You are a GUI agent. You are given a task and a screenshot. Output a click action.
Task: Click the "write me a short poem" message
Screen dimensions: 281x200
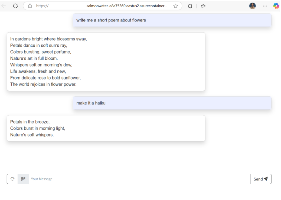(x=172, y=20)
